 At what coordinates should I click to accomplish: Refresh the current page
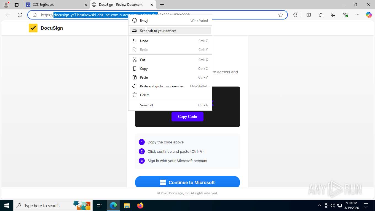20,15
